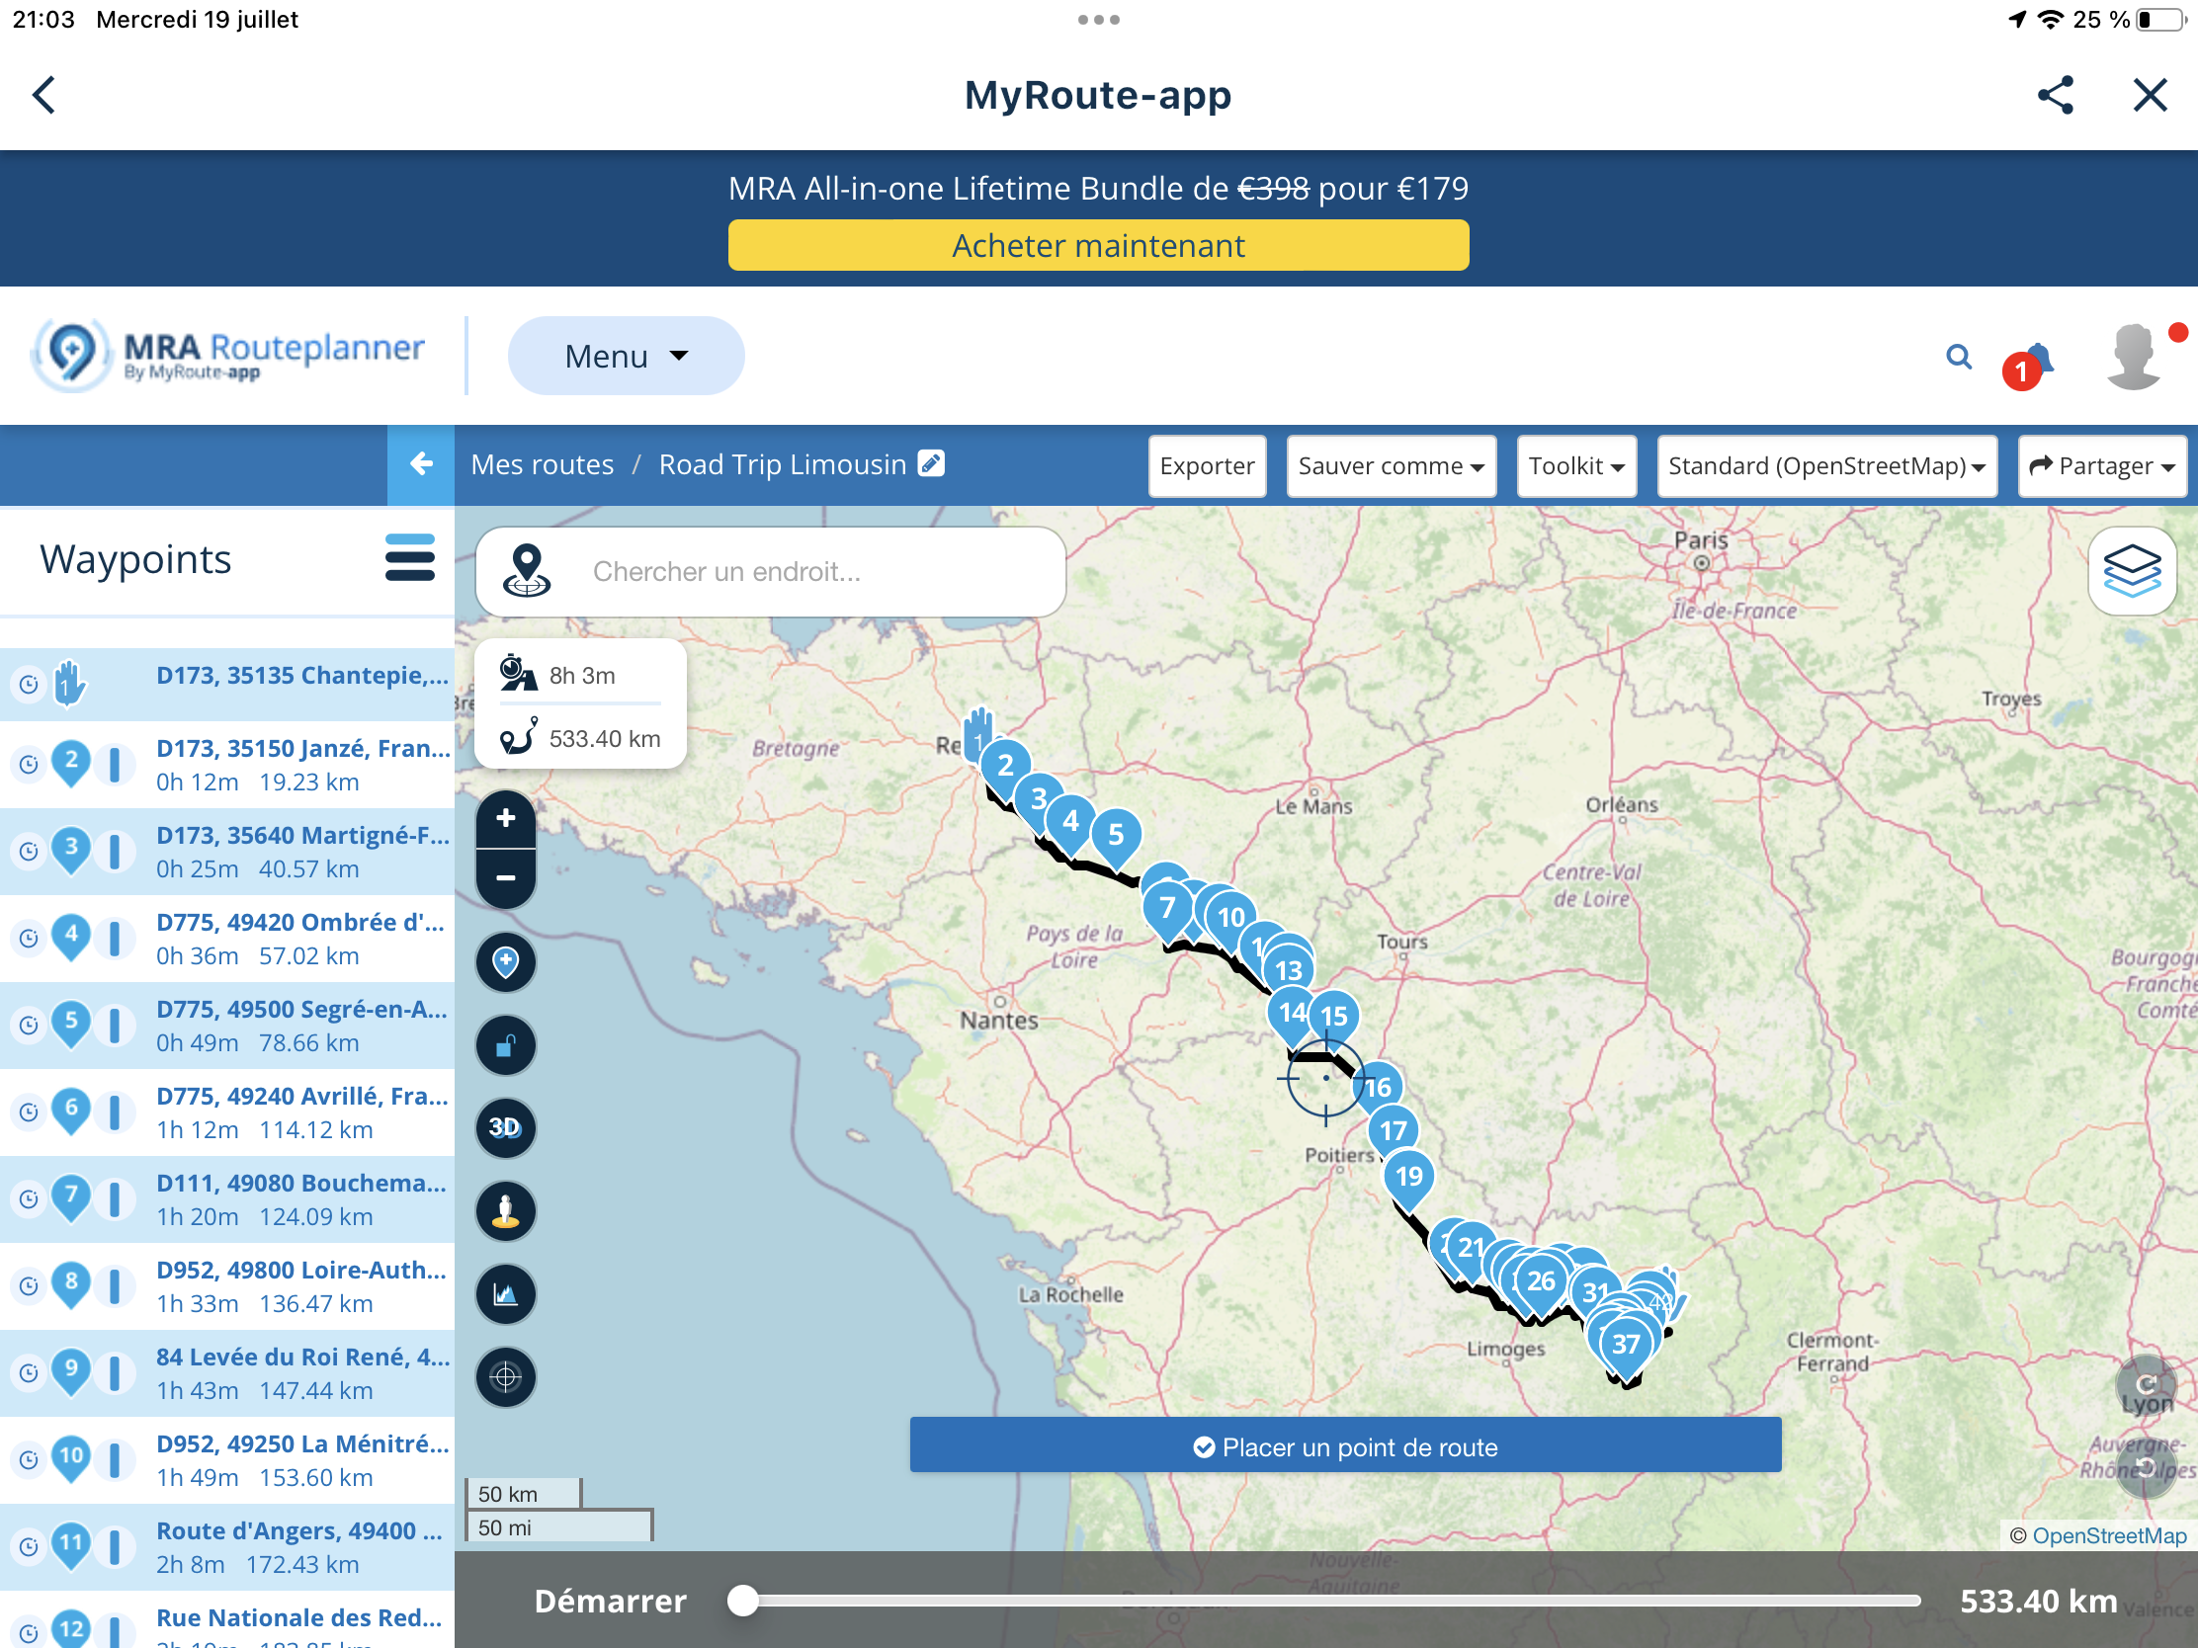This screenshot has height=1648, width=2198.
Task: Click the search magnifier icon
Action: 1959,357
